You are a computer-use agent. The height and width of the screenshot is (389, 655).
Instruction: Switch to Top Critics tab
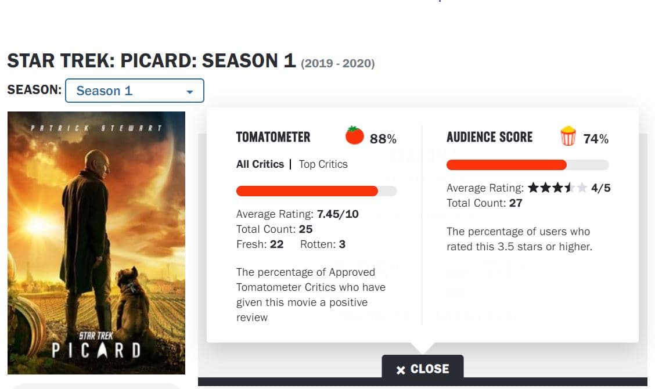323,164
